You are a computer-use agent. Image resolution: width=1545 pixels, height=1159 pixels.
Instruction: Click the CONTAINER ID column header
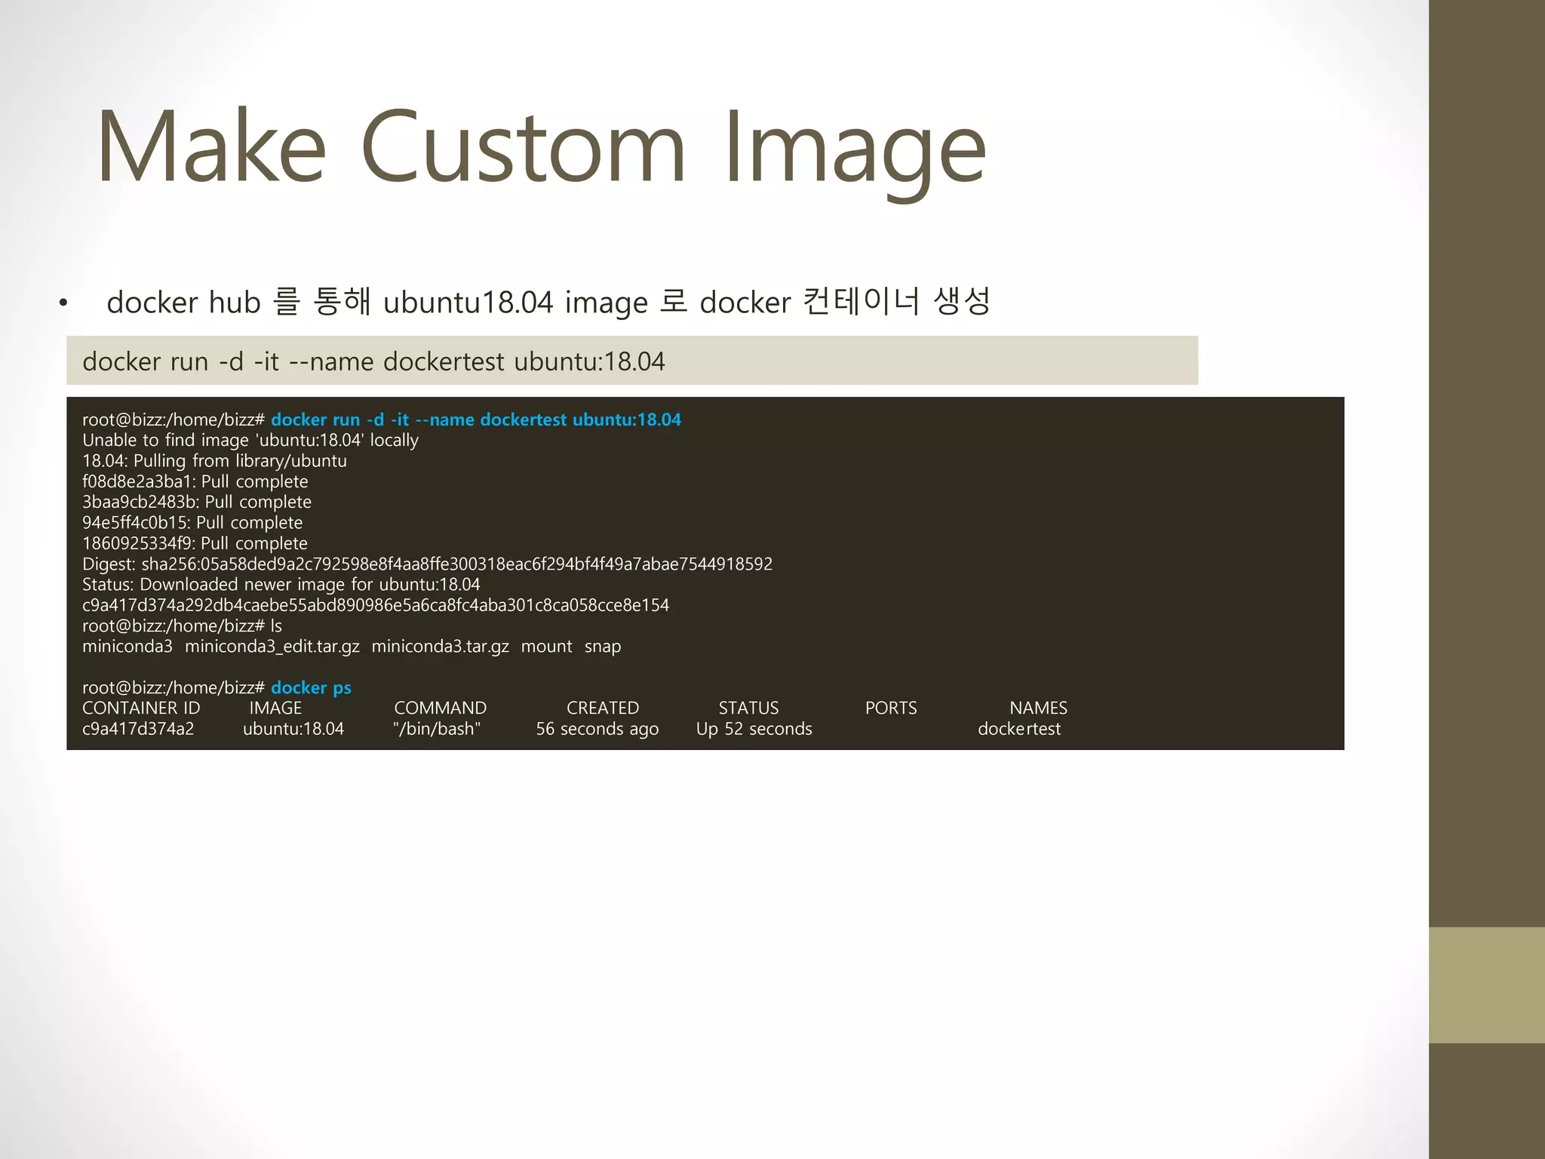point(141,708)
